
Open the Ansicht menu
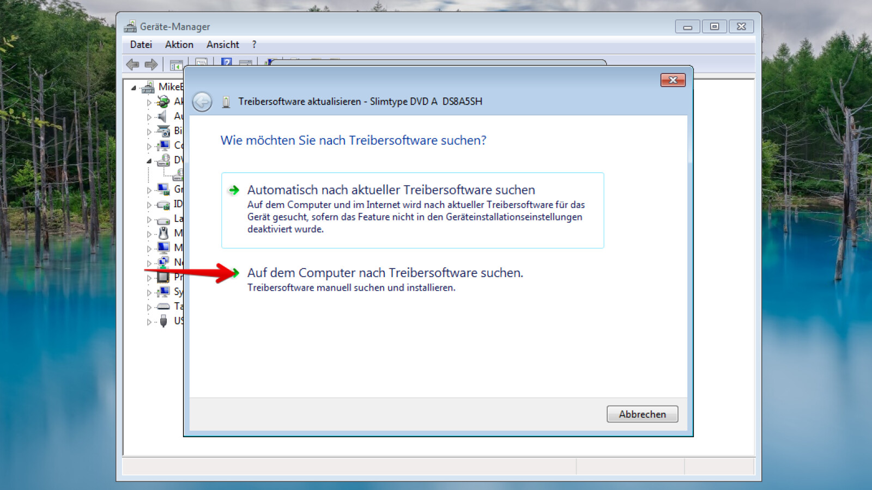click(x=222, y=45)
